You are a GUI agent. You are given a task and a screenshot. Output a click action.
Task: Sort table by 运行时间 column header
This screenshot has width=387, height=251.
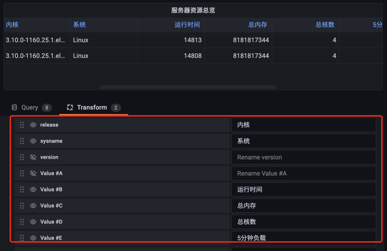point(187,25)
